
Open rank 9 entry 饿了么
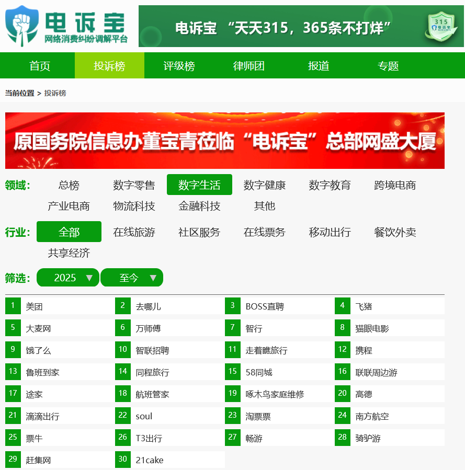[60, 350]
